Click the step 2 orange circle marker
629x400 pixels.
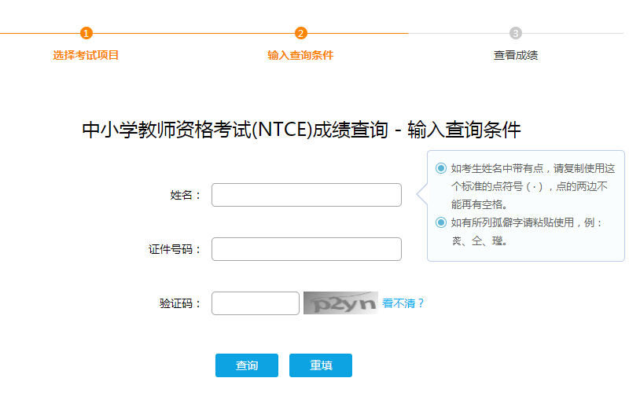coord(301,33)
